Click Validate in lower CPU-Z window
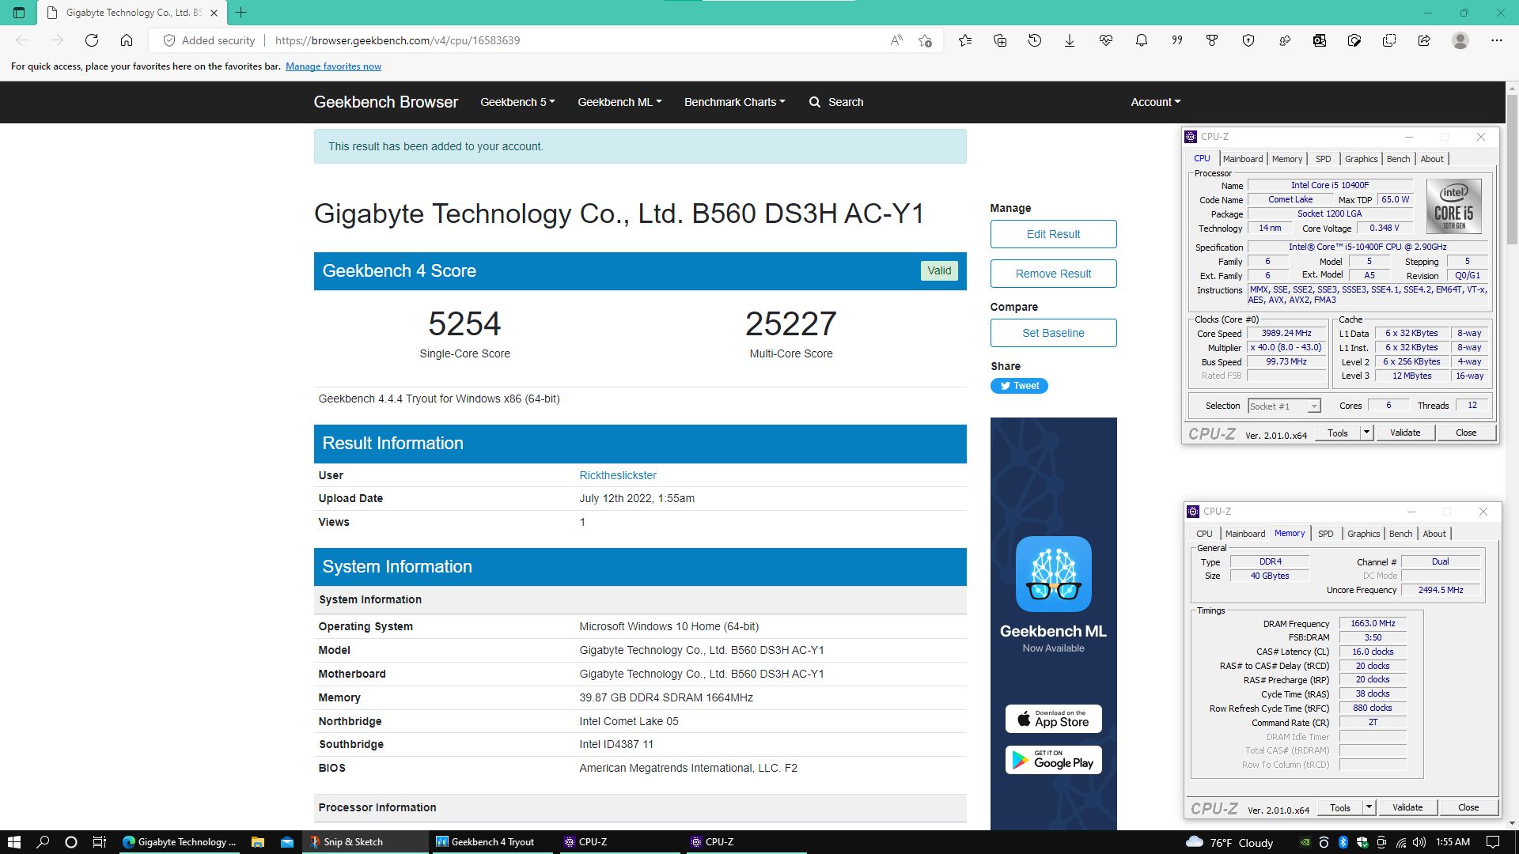 click(1407, 807)
